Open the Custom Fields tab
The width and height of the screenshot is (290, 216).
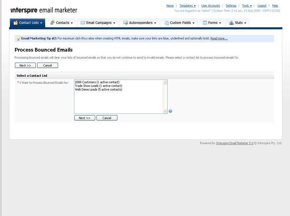pos(179,23)
